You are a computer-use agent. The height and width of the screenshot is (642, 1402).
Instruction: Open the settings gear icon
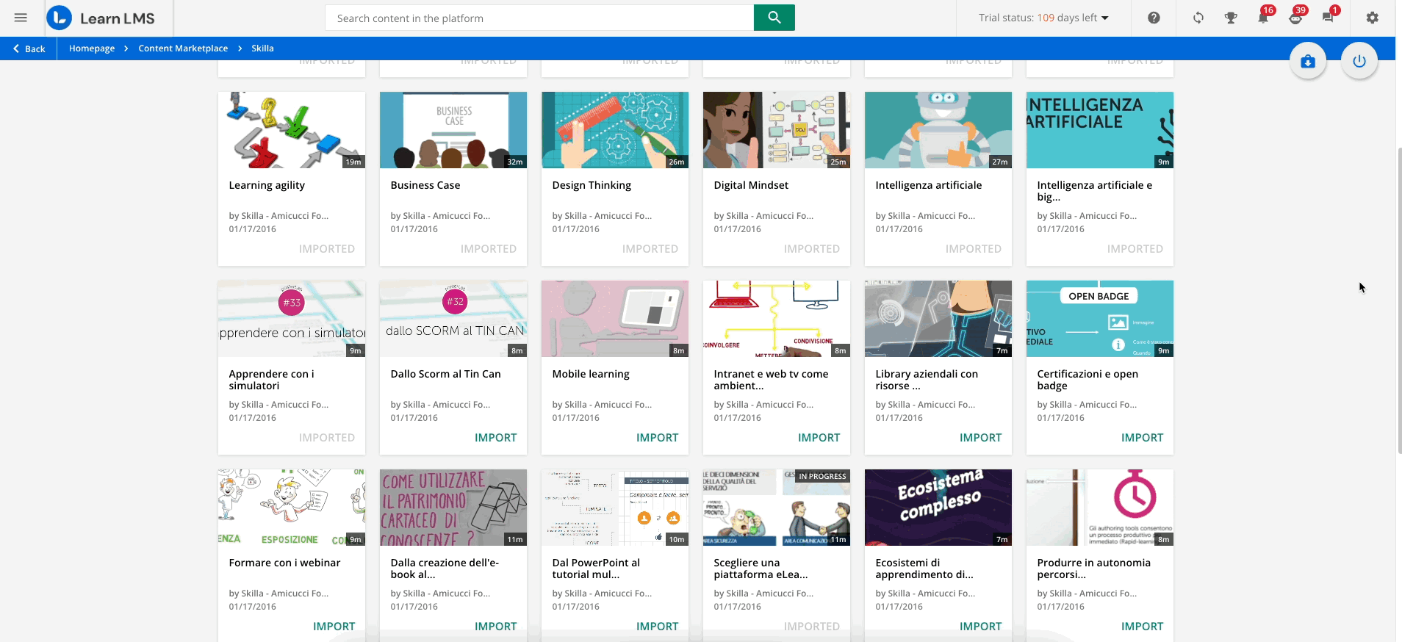coord(1372,18)
